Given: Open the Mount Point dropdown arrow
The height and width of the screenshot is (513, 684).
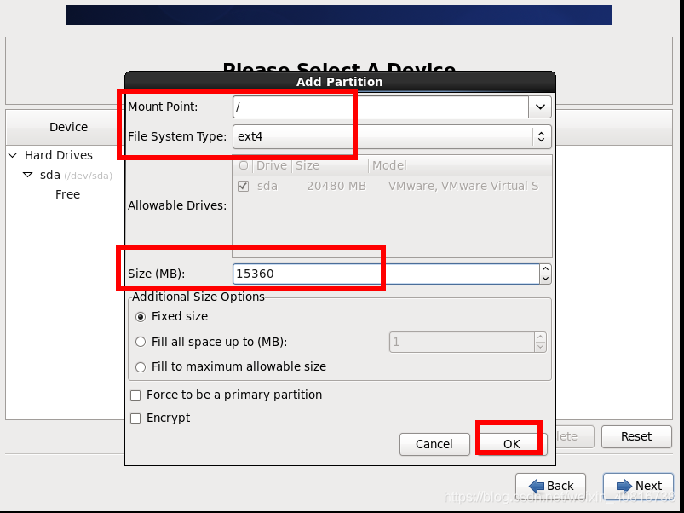Looking at the screenshot, I should pyautogui.click(x=540, y=107).
